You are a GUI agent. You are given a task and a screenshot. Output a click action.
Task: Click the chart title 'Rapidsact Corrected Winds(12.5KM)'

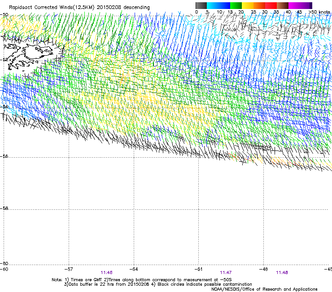pyautogui.click(x=52, y=8)
